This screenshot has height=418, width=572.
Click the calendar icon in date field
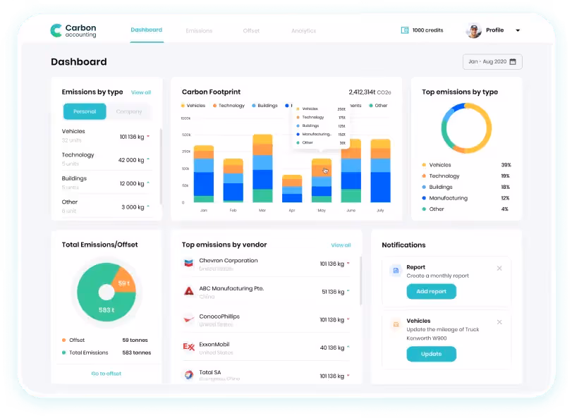[513, 61]
